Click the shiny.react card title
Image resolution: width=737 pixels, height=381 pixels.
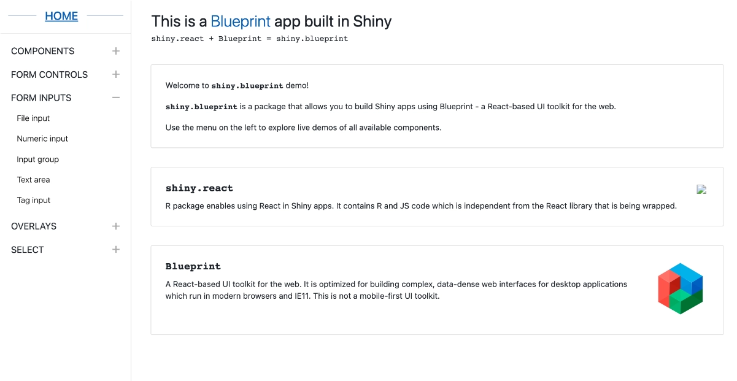[199, 188]
